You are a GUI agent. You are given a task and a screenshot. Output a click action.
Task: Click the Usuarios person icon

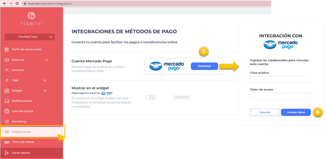7,70
